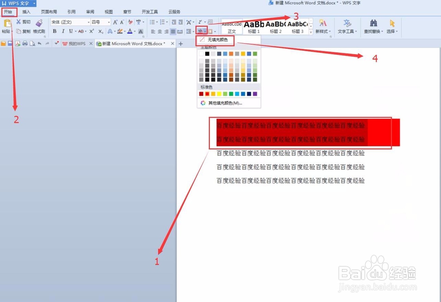This screenshot has height=302, width=441.
Task: Click the Copy (复制) button
Action: click(23, 31)
